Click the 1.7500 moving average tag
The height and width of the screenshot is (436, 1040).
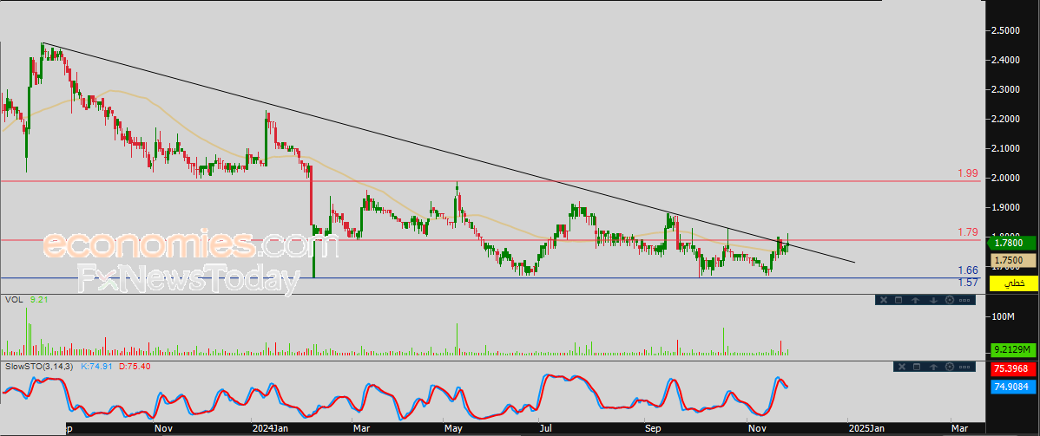[x=1013, y=261]
